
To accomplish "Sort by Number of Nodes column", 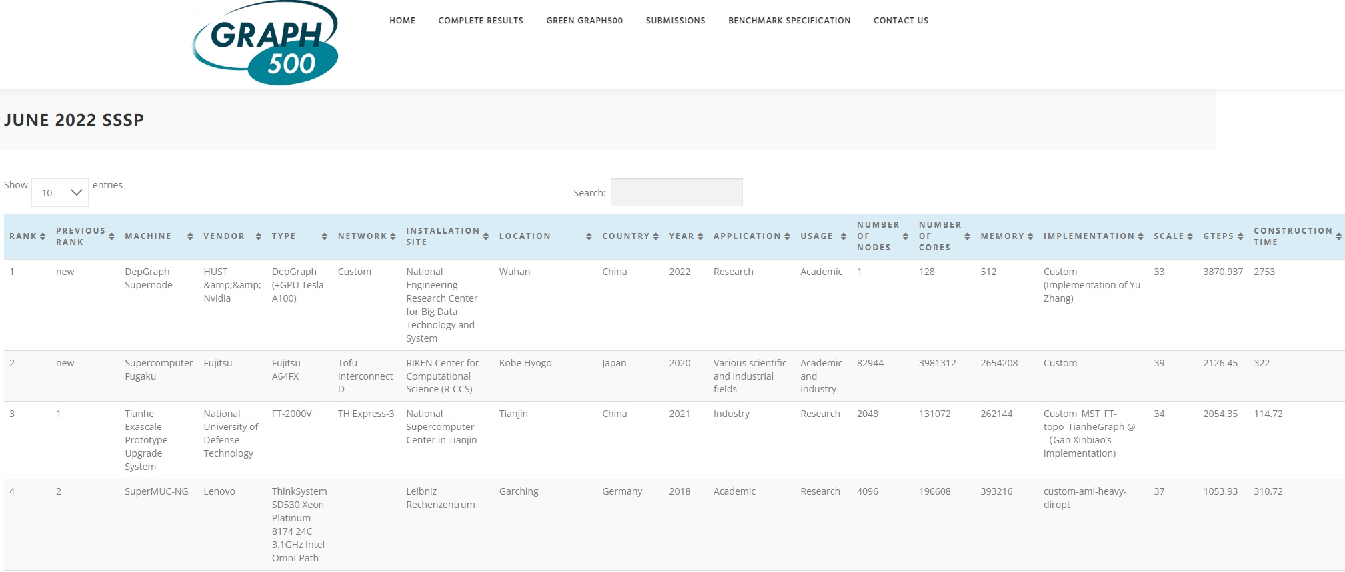I will 878,236.
